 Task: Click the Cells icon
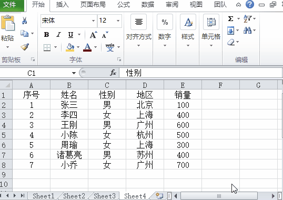click(x=211, y=22)
